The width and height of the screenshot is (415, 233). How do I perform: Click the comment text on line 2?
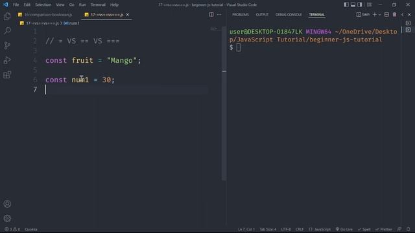pos(82,41)
